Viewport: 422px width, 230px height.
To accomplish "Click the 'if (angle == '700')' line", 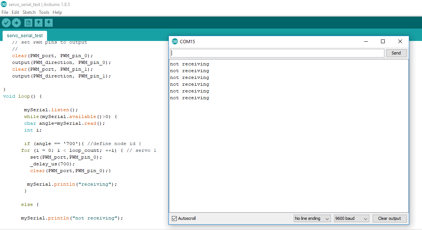I will (x=83, y=144).
